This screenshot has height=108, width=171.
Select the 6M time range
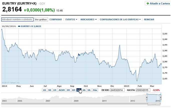click(x=74, y=90)
